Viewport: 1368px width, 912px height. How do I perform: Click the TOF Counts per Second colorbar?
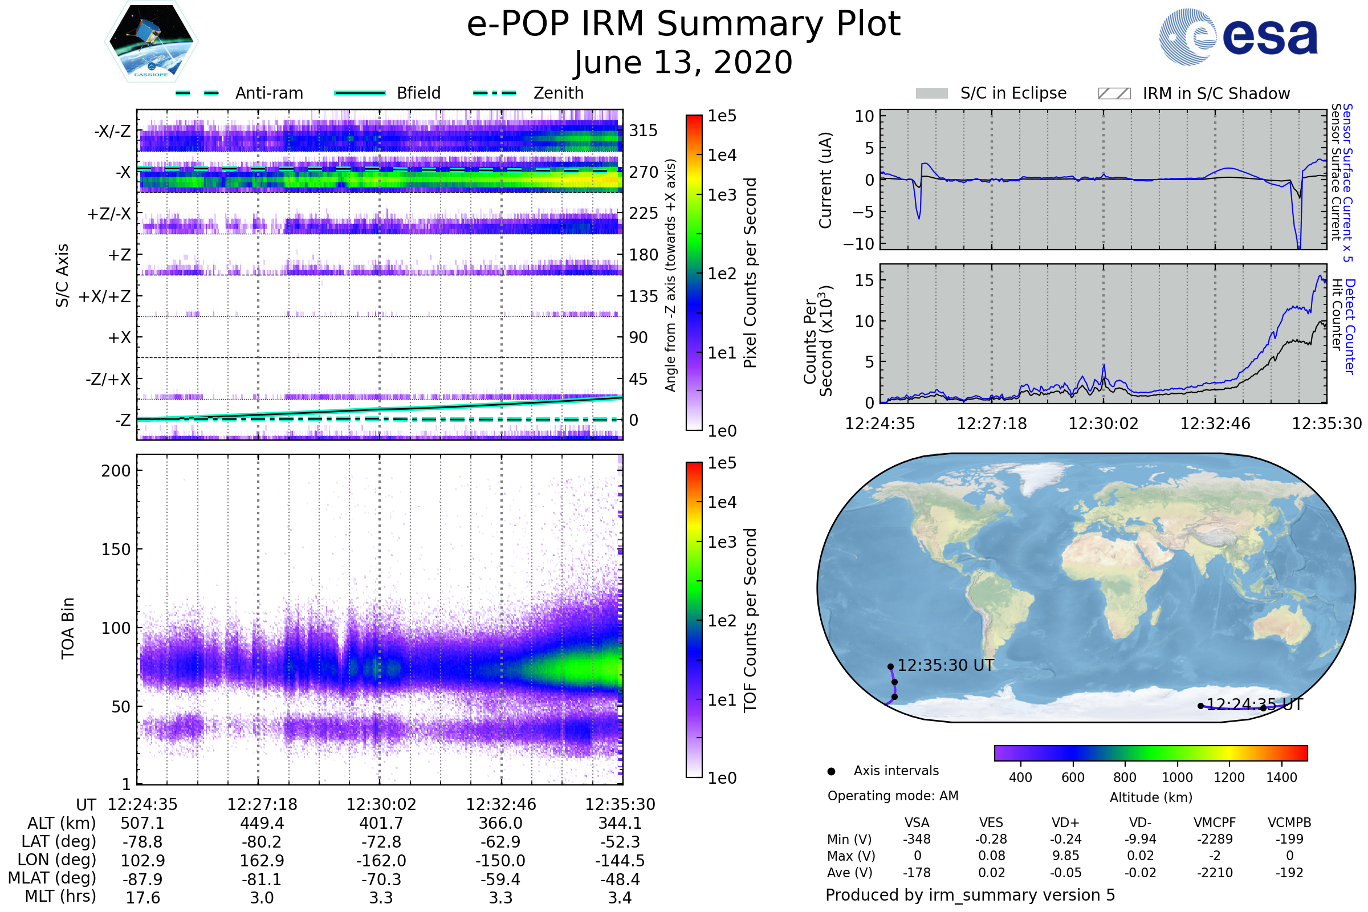(x=694, y=620)
